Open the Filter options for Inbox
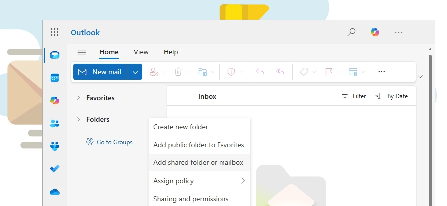Image resolution: width=447 pixels, height=206 pixels. point(354,96)
